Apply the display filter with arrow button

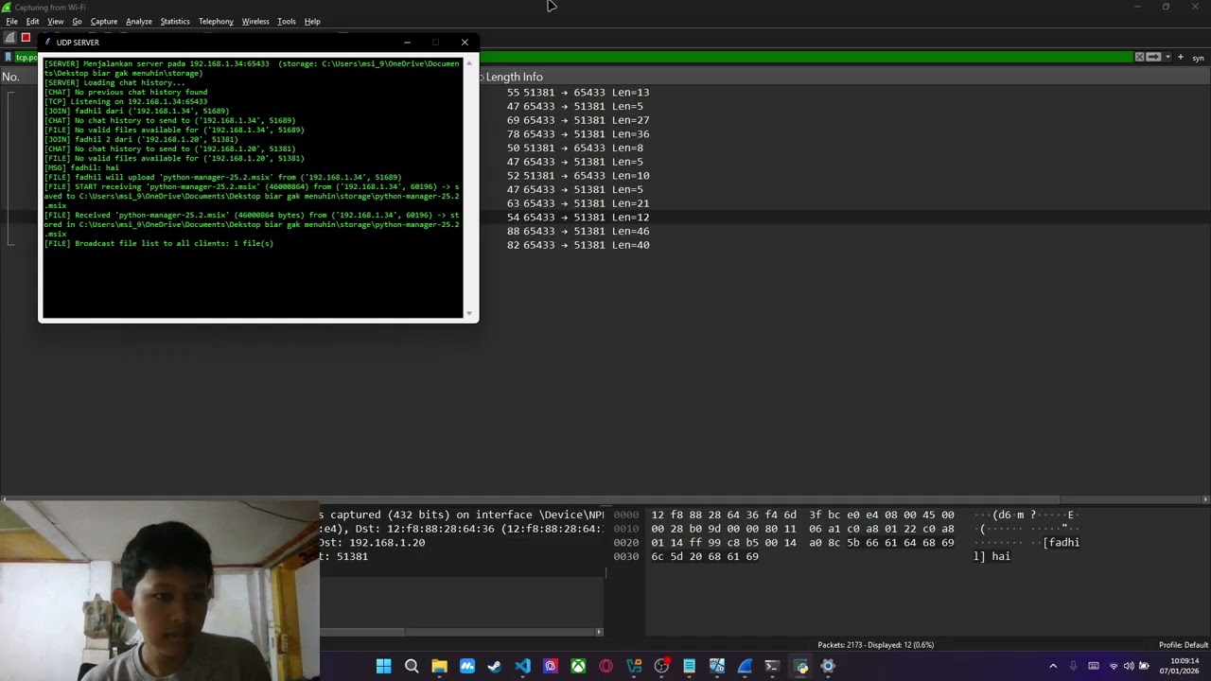[1154, 58]
